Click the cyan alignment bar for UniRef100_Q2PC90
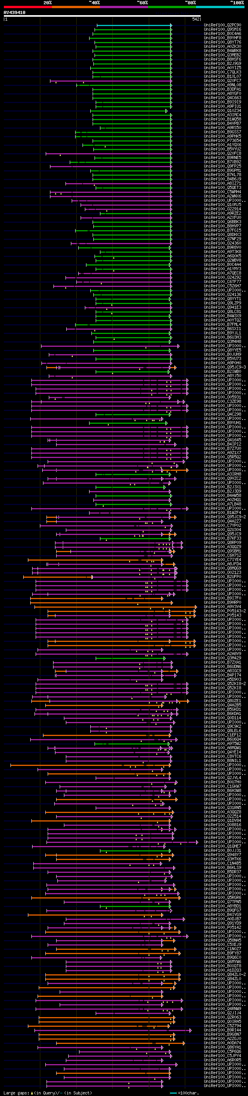 [134, 25]
